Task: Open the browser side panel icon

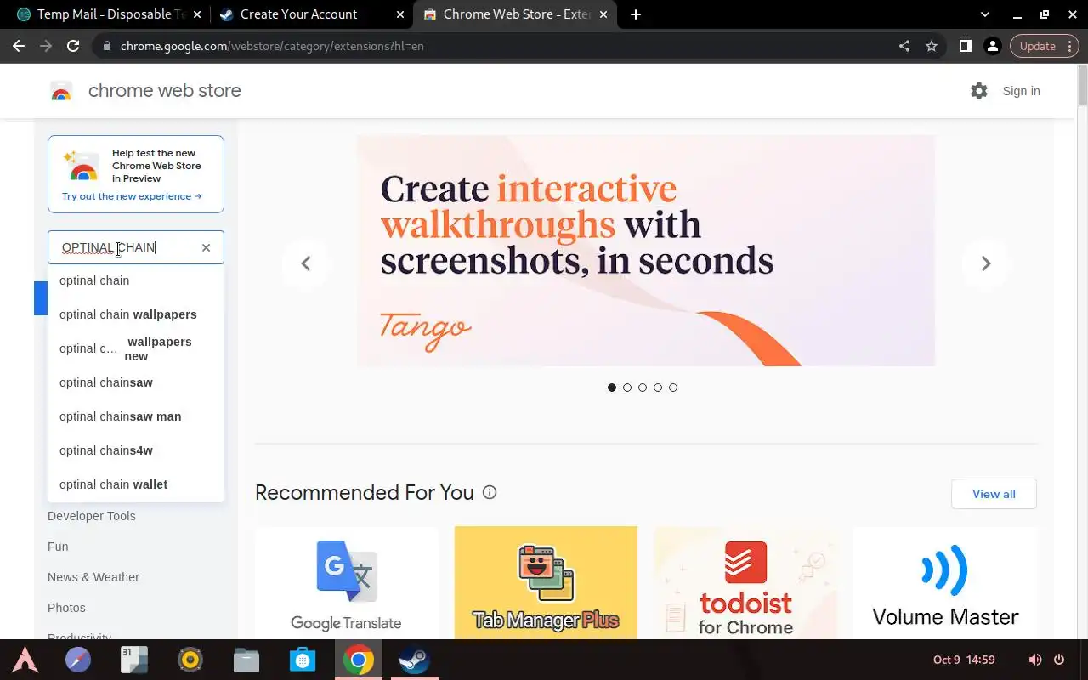Action: point(965,46)
